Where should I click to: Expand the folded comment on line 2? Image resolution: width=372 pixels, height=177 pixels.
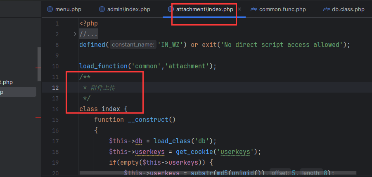tap(75, 34)
